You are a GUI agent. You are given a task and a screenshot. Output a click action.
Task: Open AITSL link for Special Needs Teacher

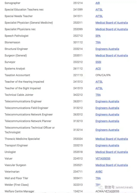99,16
